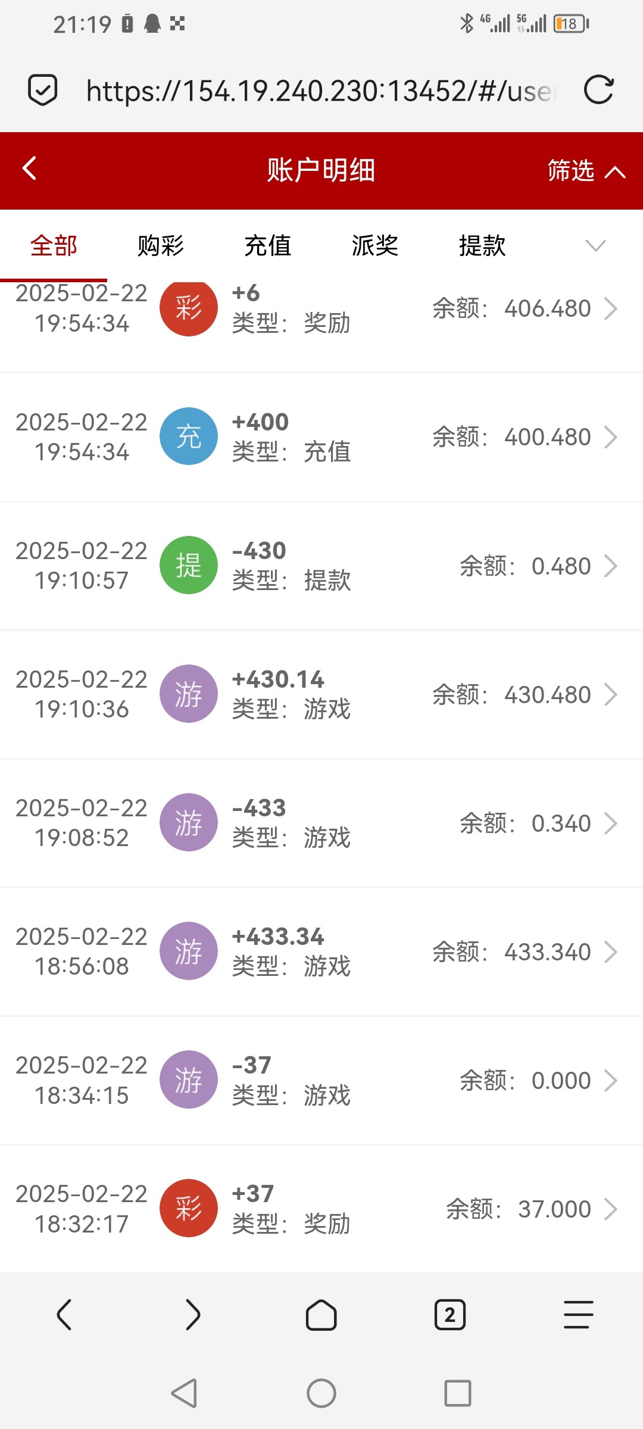Screen dimensions: 643x1429
Task: Open the +433.34 游戏 transaction entry
Action: (x=321, y=951)
